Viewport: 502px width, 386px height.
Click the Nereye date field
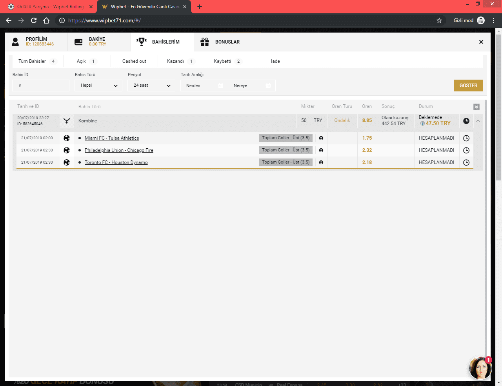tap(252, 86)
